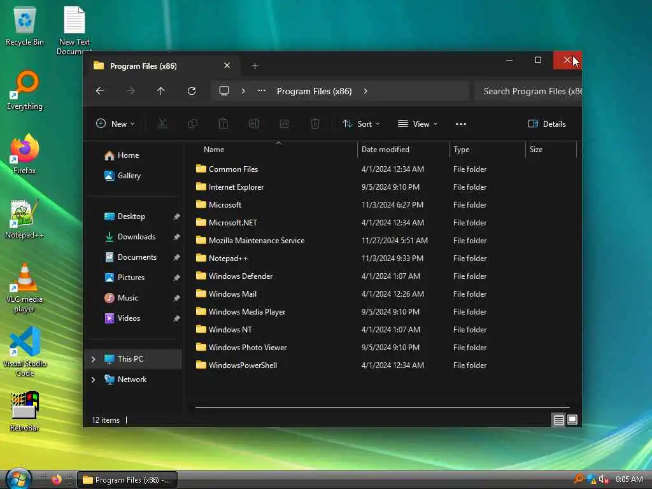Select the New Text Document desktop file

[x=74, y=31]
